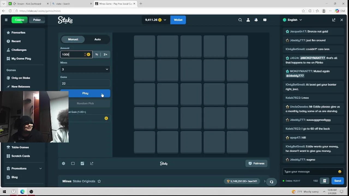
Task: Open the user profile icon
Action: coord(248,20)
